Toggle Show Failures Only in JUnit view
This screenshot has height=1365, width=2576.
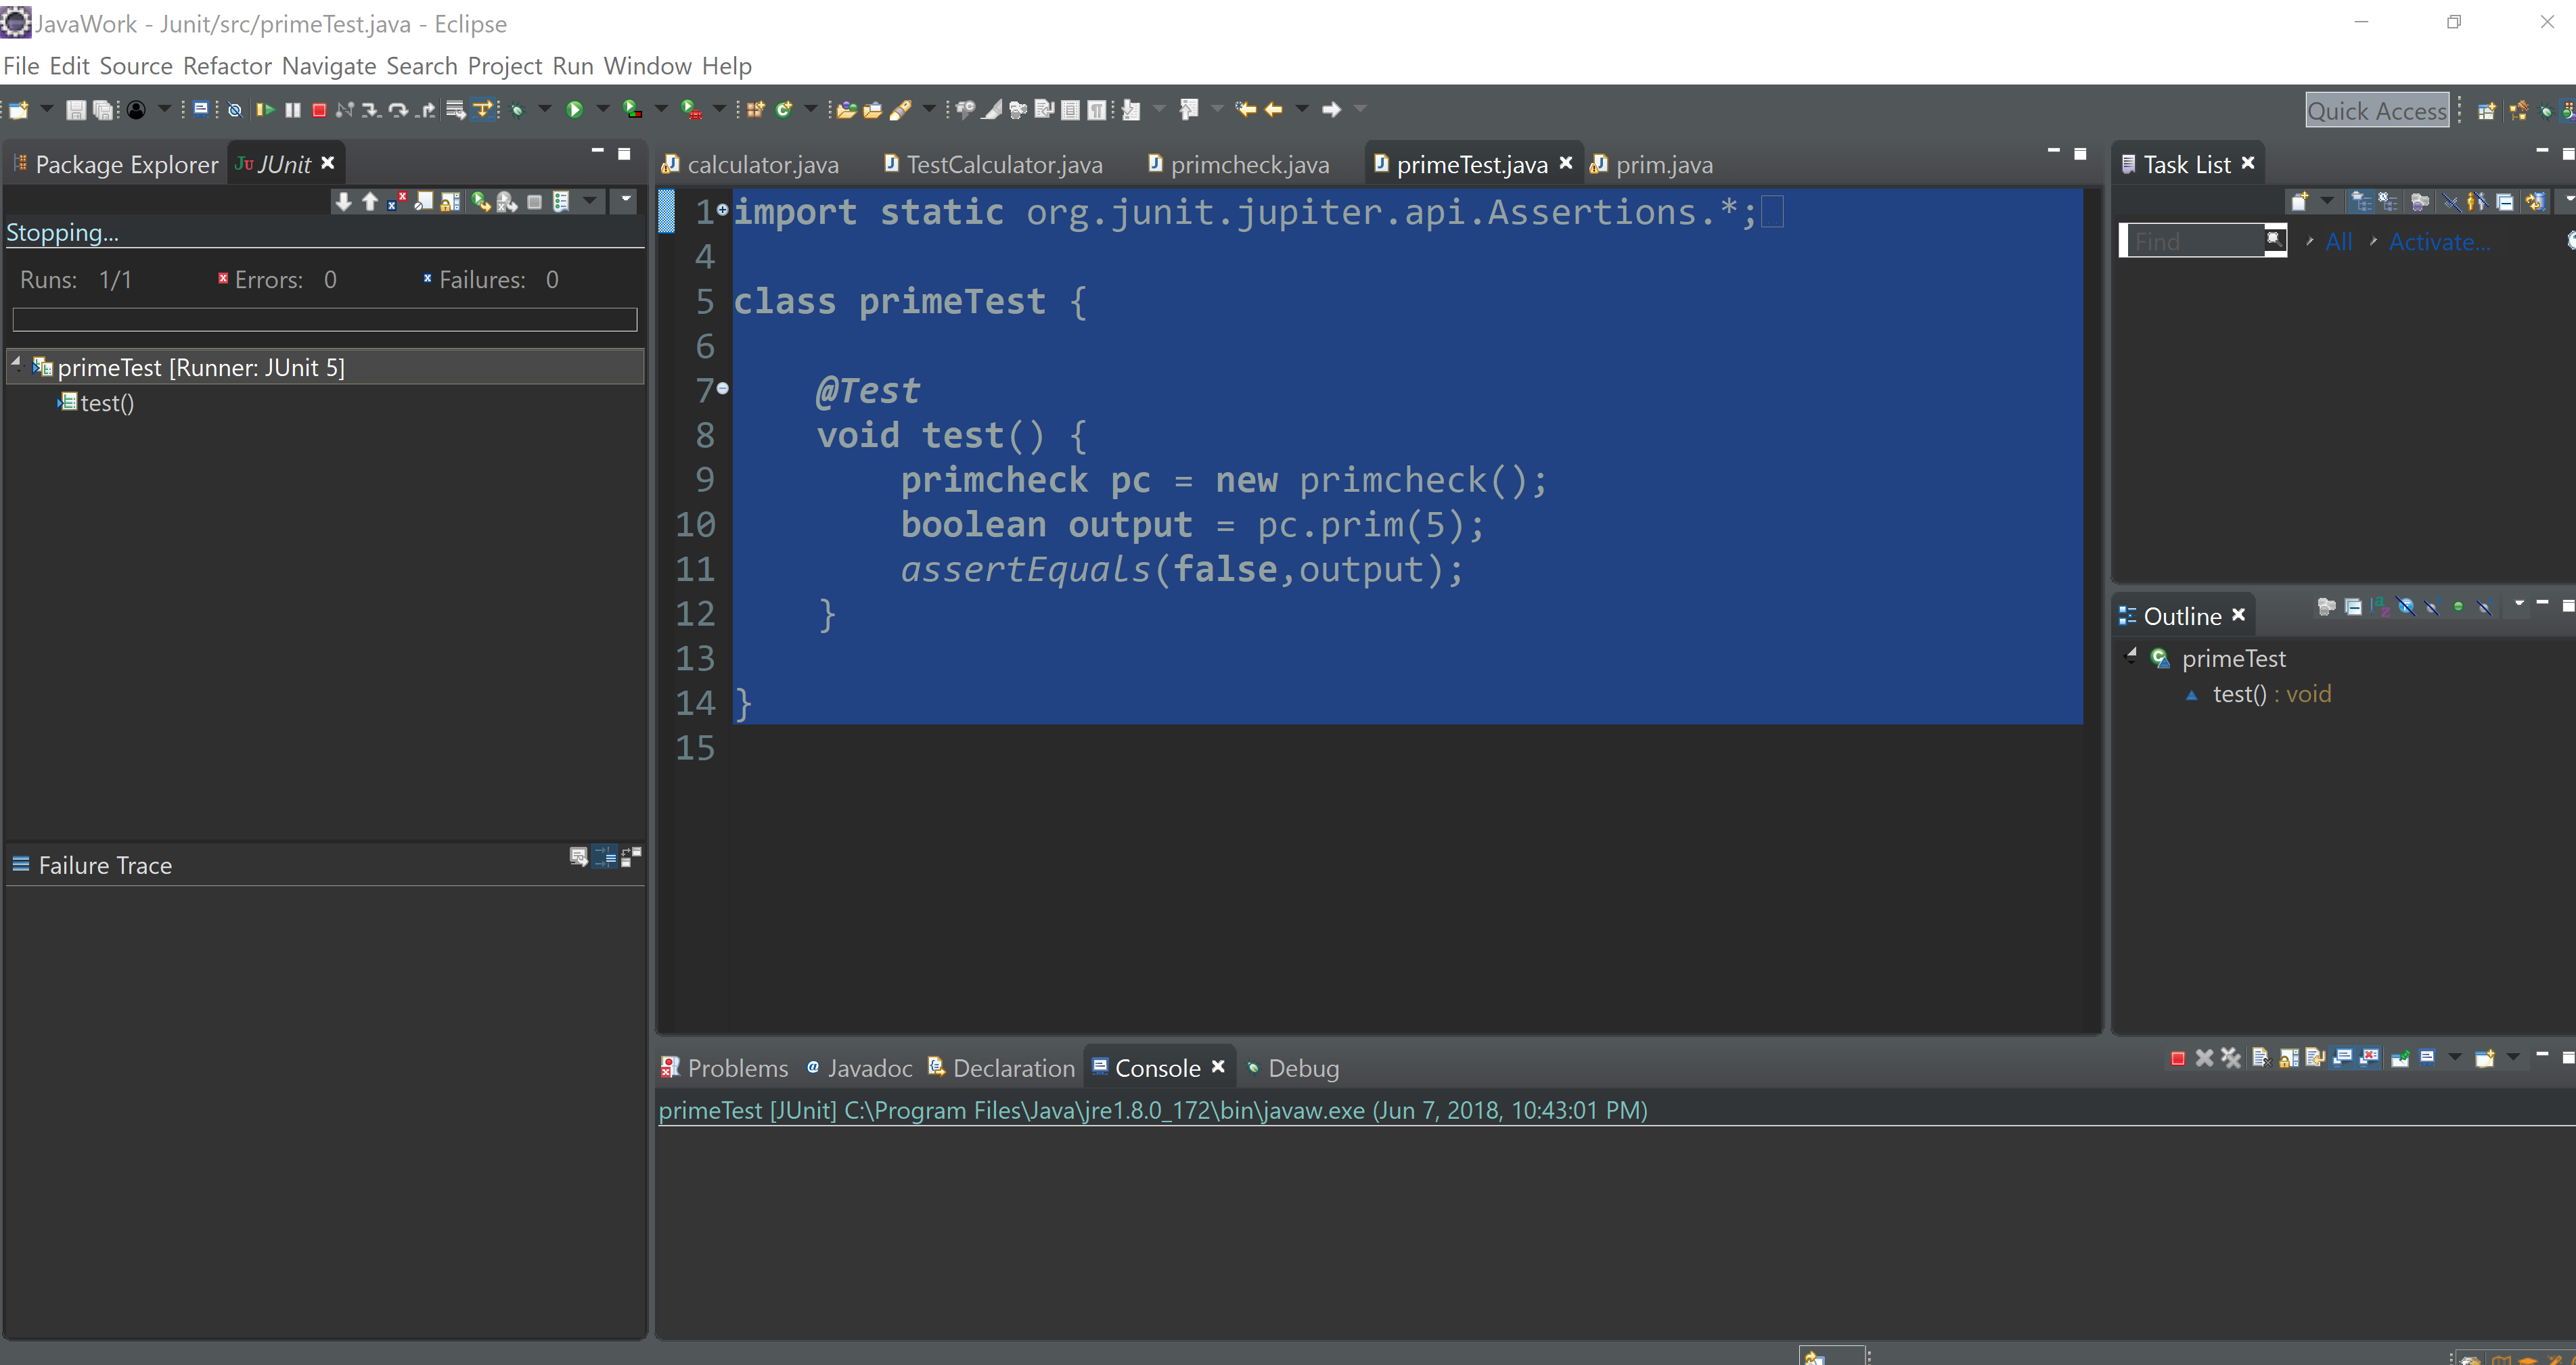pos(397,202)
